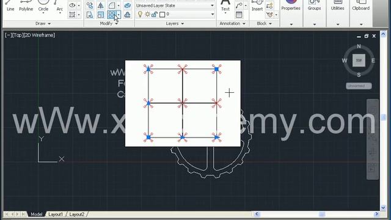Click the W direction on the ViewCube compass
Image resolution: width=391 pixels, height=220 pixels.
point(345,61)
